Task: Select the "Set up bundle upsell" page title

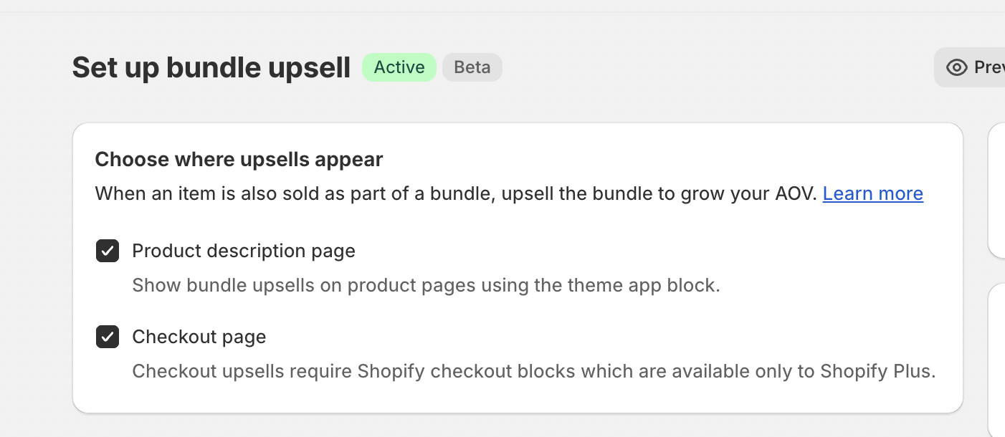Action: point(211,67)
